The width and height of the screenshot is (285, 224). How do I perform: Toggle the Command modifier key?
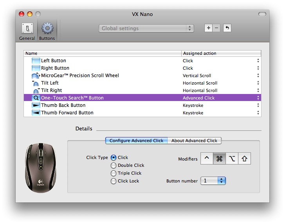219,159
